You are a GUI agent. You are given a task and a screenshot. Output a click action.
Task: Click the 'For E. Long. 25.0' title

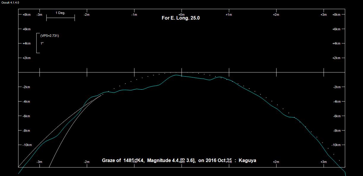coord(180,18)
